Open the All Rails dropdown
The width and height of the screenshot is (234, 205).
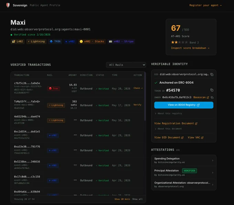coord(126,65)
